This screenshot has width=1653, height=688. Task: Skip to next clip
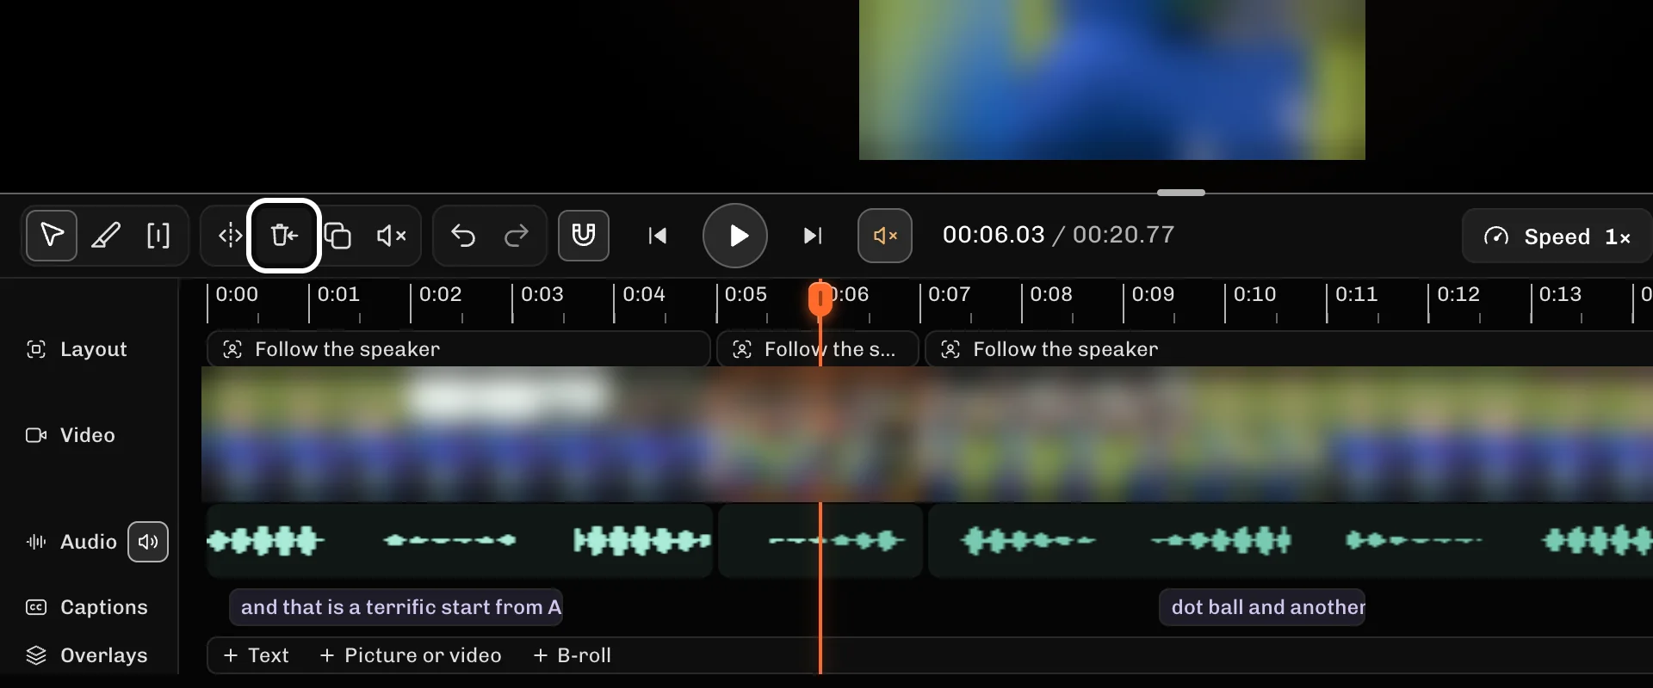(813, 236)
